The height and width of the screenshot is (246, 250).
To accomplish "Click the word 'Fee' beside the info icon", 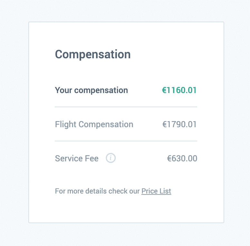I will [91, 158].
